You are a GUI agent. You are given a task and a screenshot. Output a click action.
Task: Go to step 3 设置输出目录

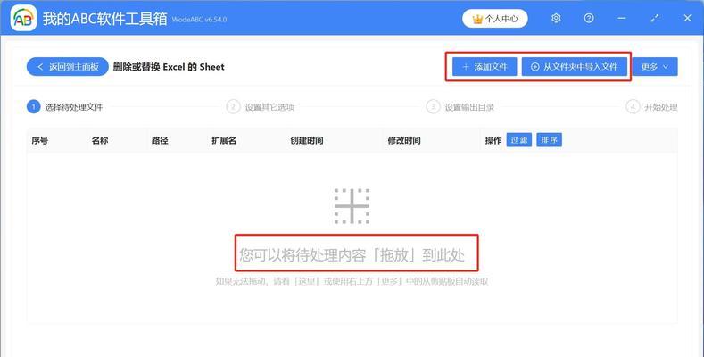(460, 107)
